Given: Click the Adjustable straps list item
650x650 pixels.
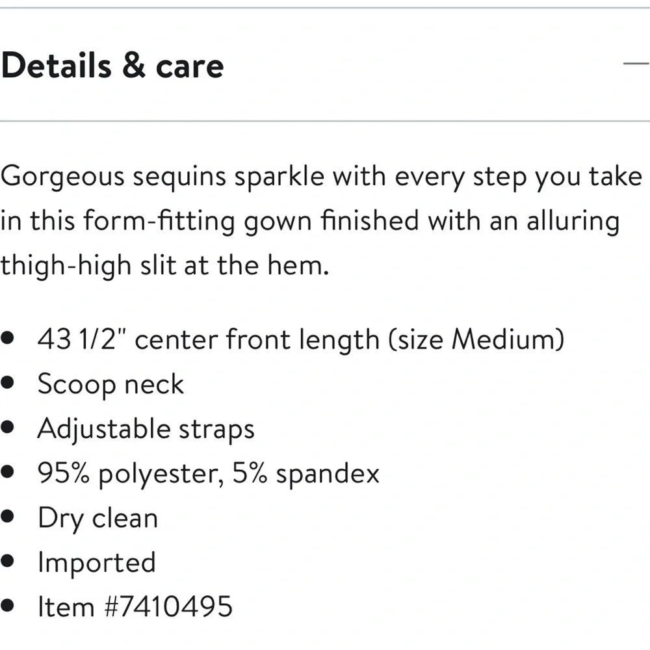Looking at the screenshot, I should [x=146, y=428].
